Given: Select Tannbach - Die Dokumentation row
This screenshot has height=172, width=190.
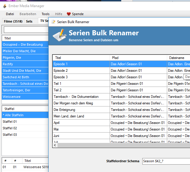Looking at the screenshot, I should pyautogui.click(x=121, y=97).
